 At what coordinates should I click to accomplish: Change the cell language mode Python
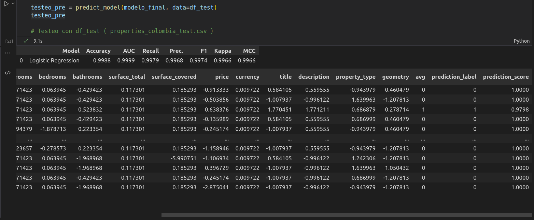[x=521, y=41]
